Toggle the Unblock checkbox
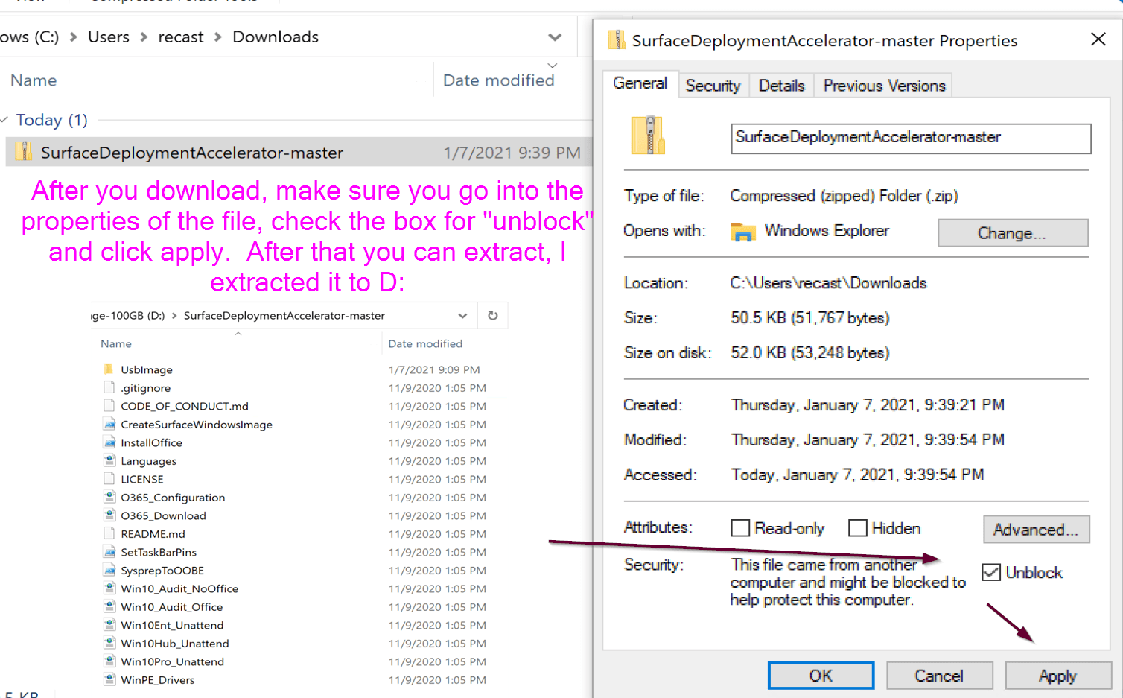This screenshot has width=1123, height=698. click(x=991, y=572)
